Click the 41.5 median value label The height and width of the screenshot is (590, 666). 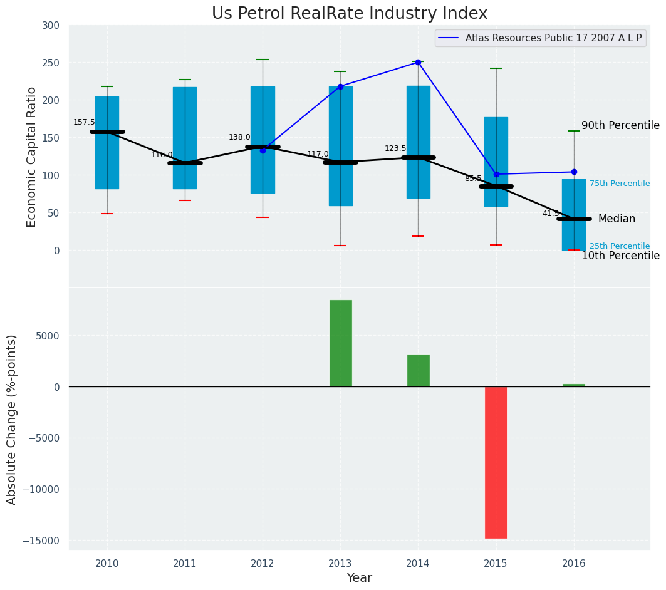pyautogui.click(x=551, y=214)
